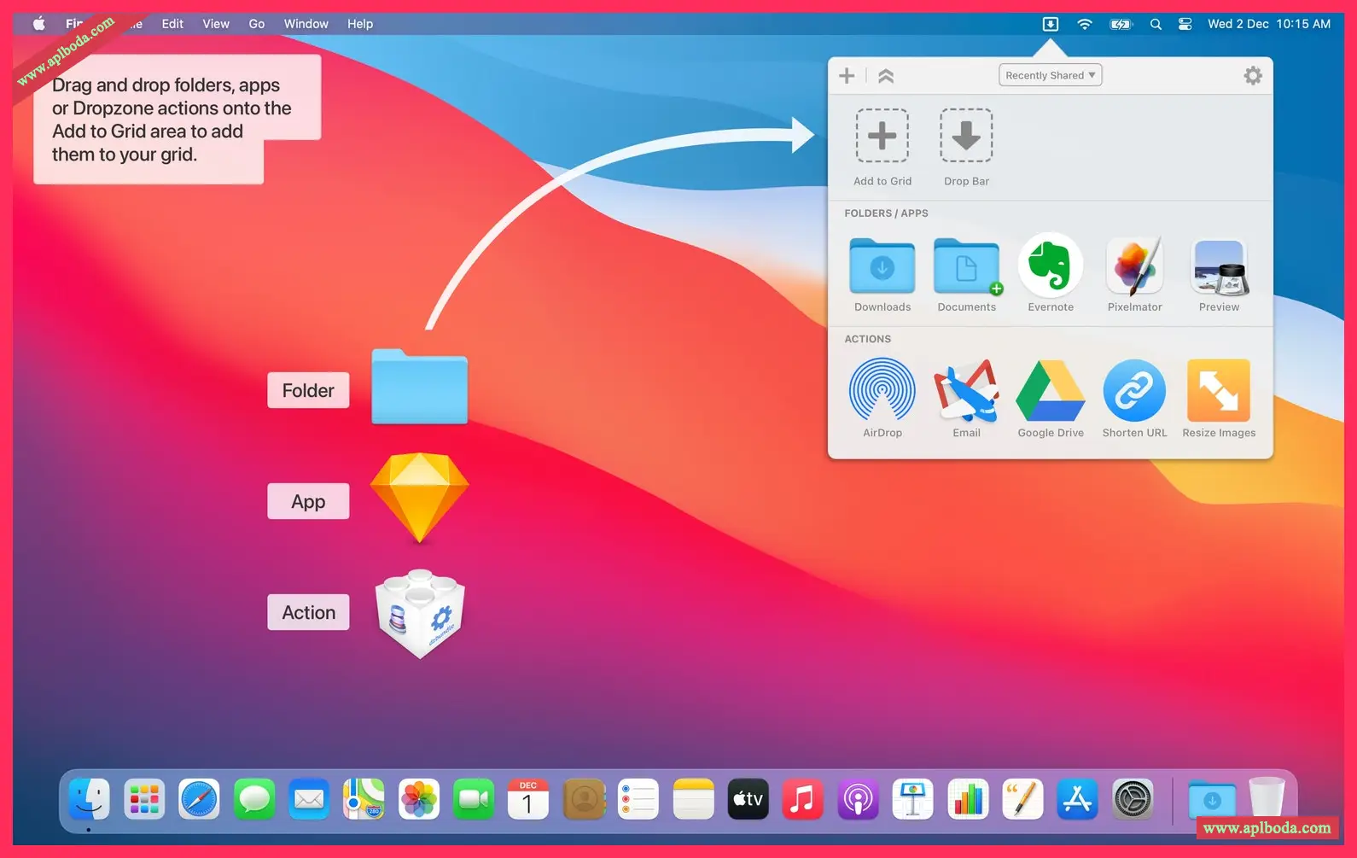Open Dropzone settings gear menu
Screen dimensions: 1357x858
click(1252, 76)
